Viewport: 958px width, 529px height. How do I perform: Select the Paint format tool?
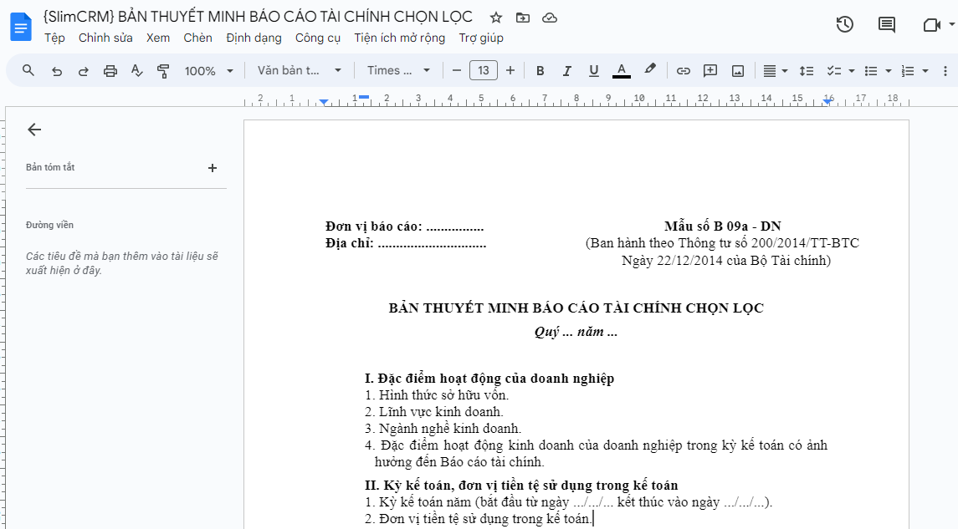coord(164,70)
